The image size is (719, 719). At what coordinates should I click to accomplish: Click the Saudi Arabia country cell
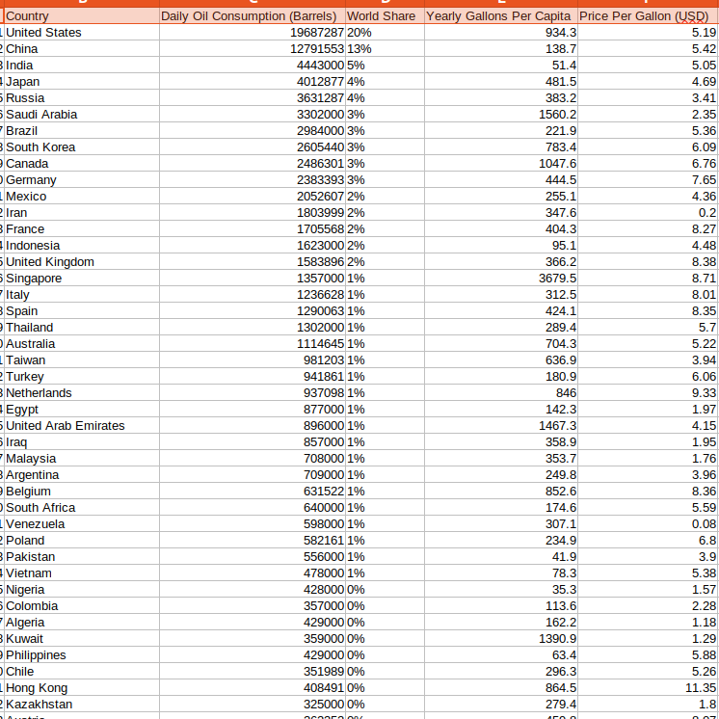(x=82, y=115)
